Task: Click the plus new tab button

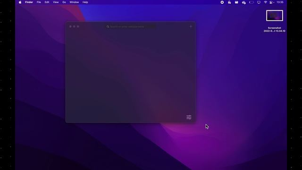Action: click(191, 26)
